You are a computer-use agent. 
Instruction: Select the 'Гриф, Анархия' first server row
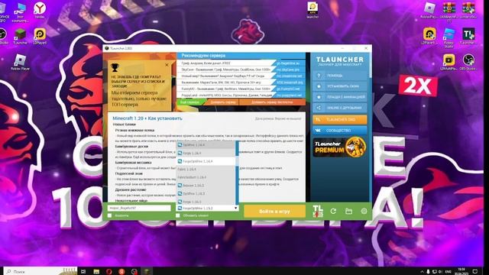click(226, 63)
